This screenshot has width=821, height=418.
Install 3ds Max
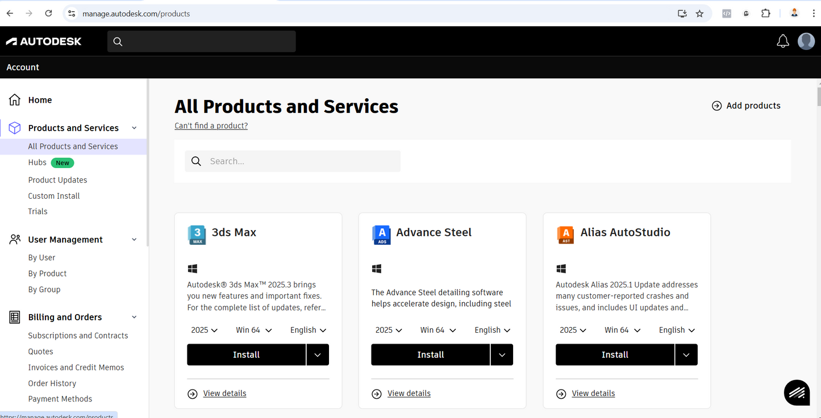[x=246, y=354]
